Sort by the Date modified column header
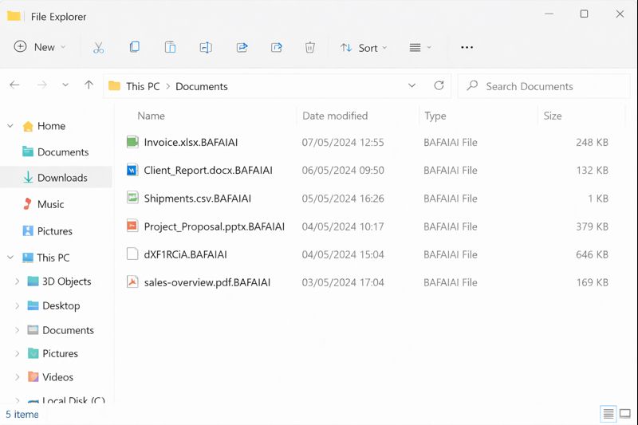The width and height of the screenshot is (638, 425). pyautogui.click(x=335, y=116)
